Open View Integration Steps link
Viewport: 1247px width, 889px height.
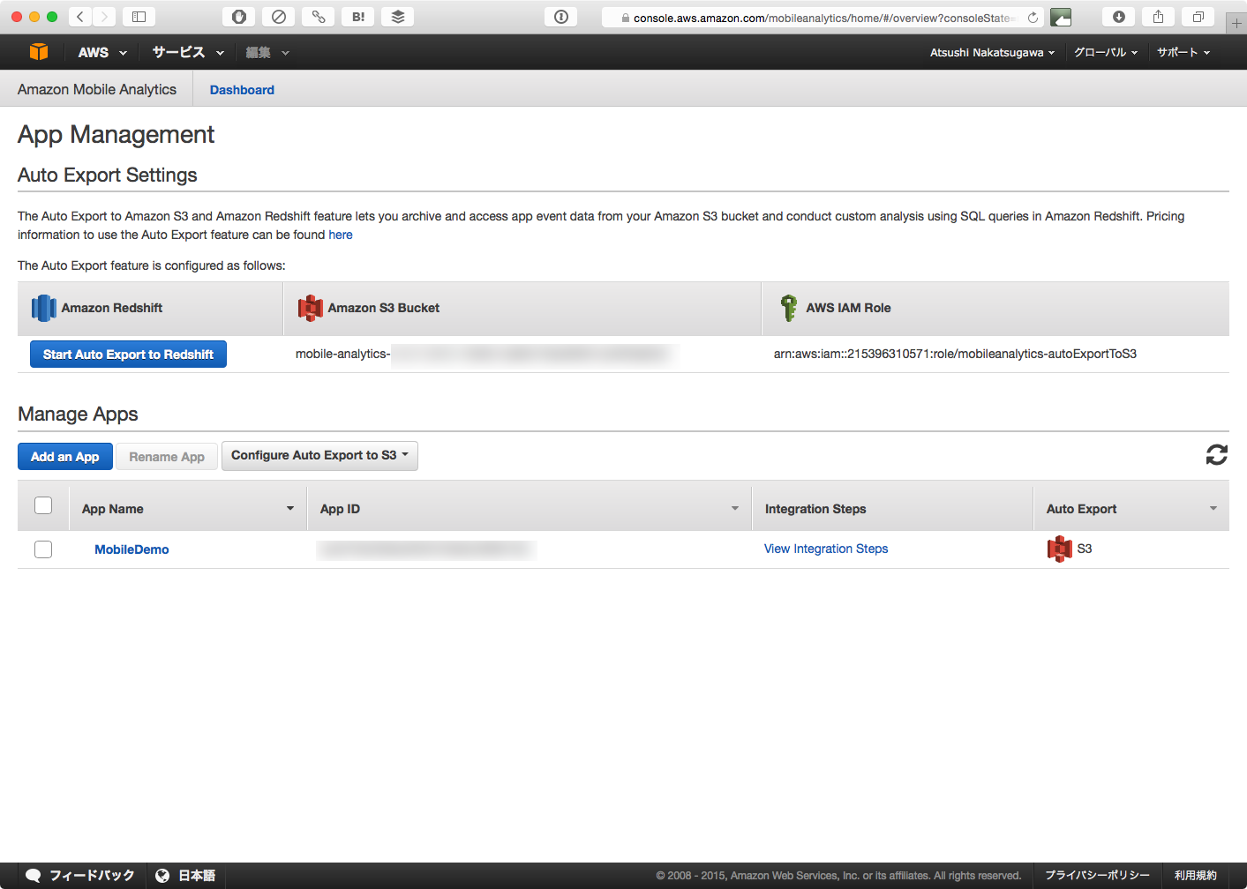(x=826, y=549)
